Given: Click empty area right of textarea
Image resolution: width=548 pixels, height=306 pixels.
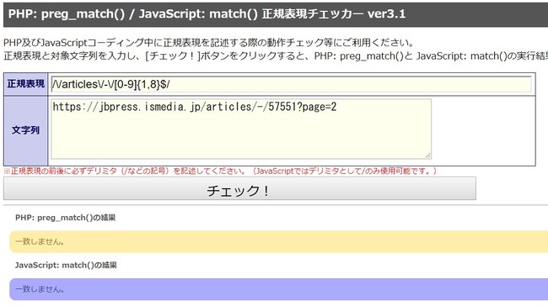Looking at the screenshot, I should click(483, 130).
